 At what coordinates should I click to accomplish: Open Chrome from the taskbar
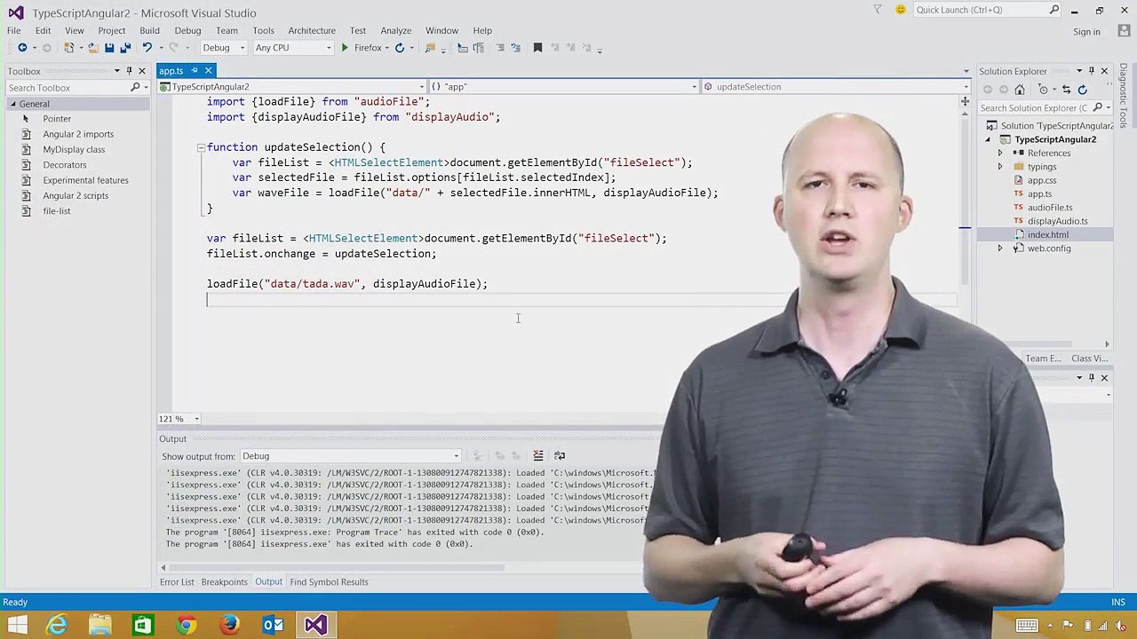click(x=186, y=626)
